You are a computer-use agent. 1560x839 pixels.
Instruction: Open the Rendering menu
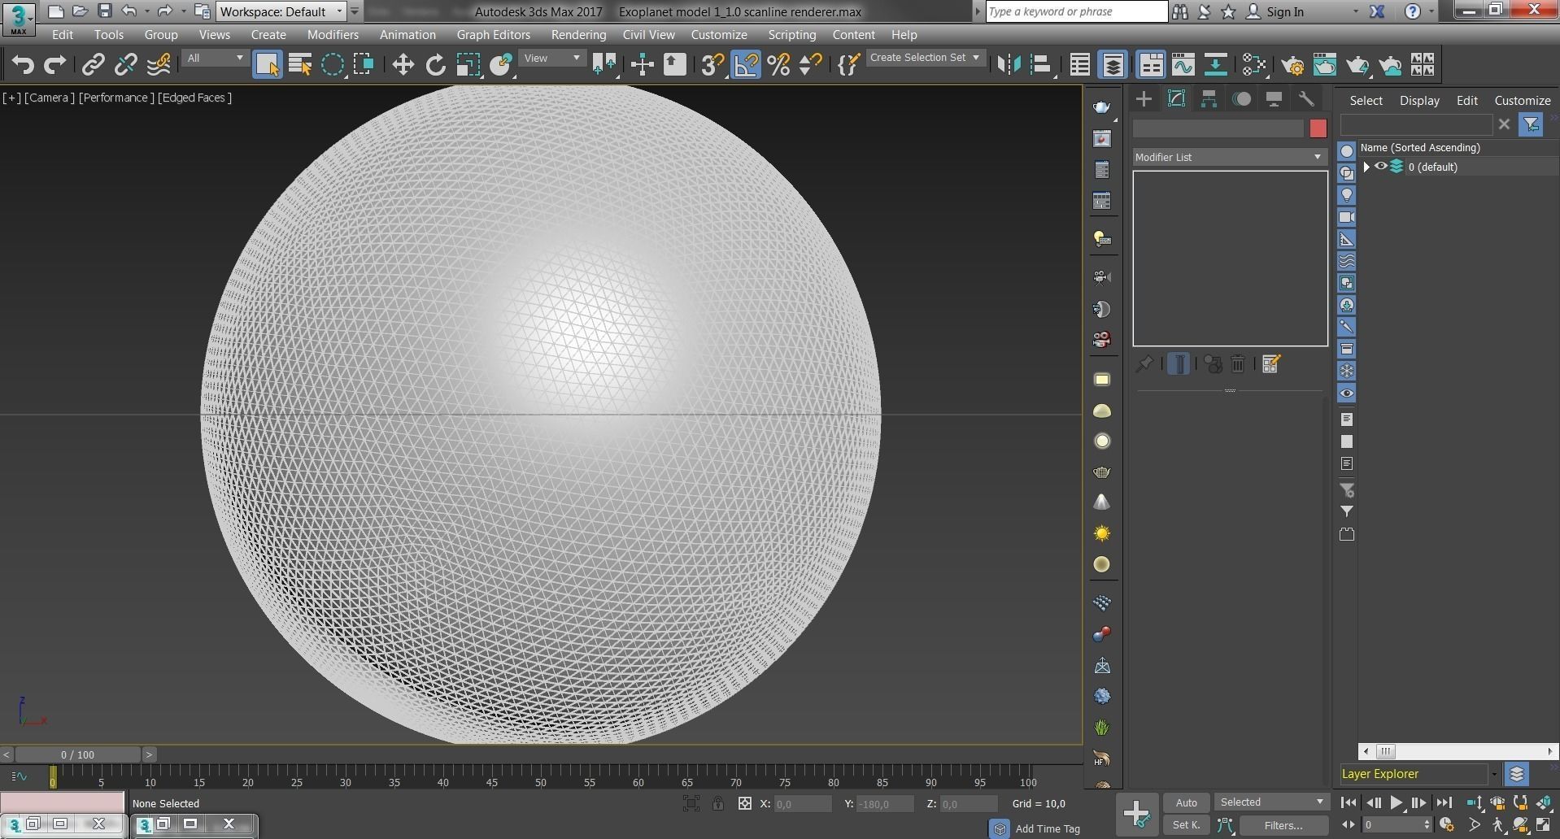pyautogui.click(x=578, y=35)
